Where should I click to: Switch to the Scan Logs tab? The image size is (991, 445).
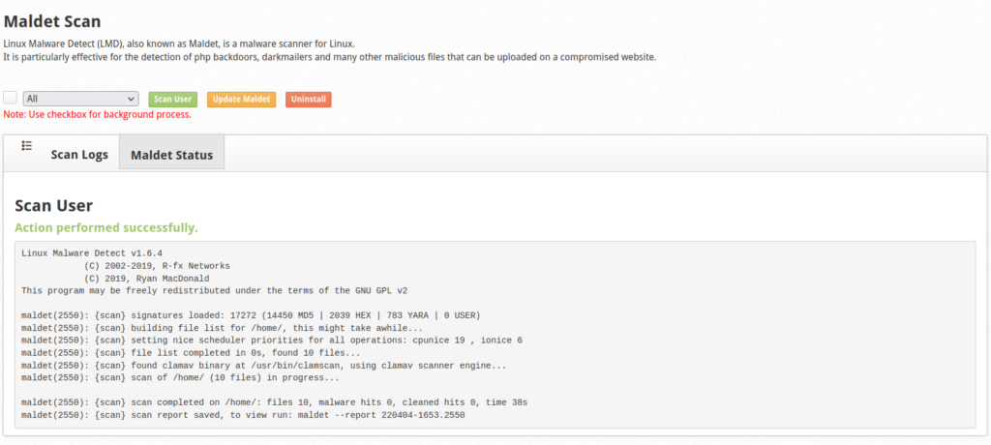(x=79, y=155)
